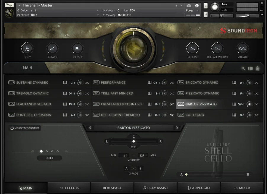Click the A button under X-FADE
The image size is (267, 194).
click(126, 168)
